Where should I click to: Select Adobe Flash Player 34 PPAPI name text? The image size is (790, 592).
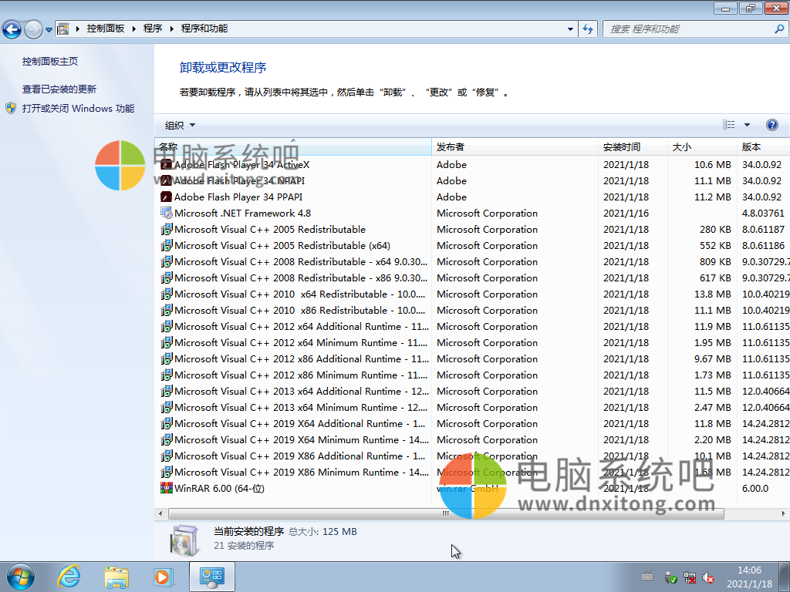click(x=238, y=197)
